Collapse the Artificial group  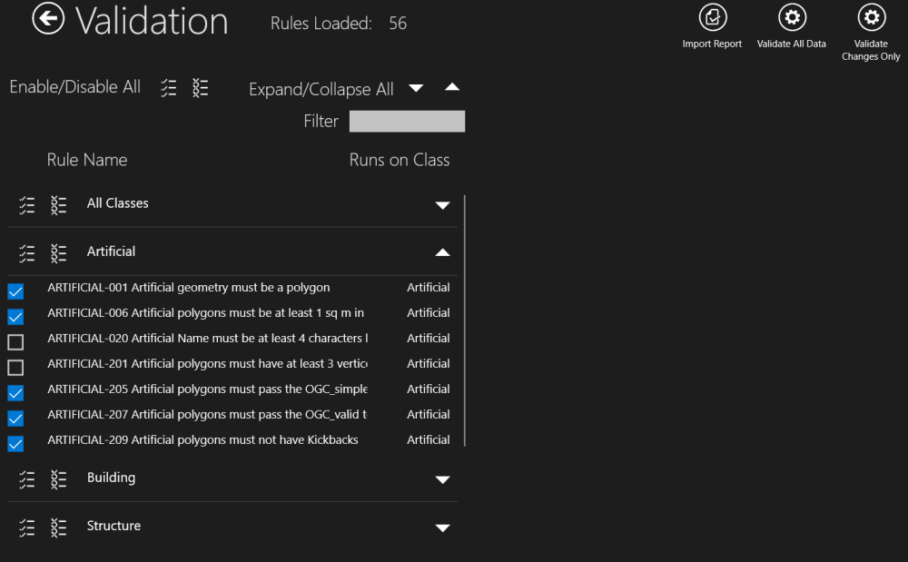442,252
